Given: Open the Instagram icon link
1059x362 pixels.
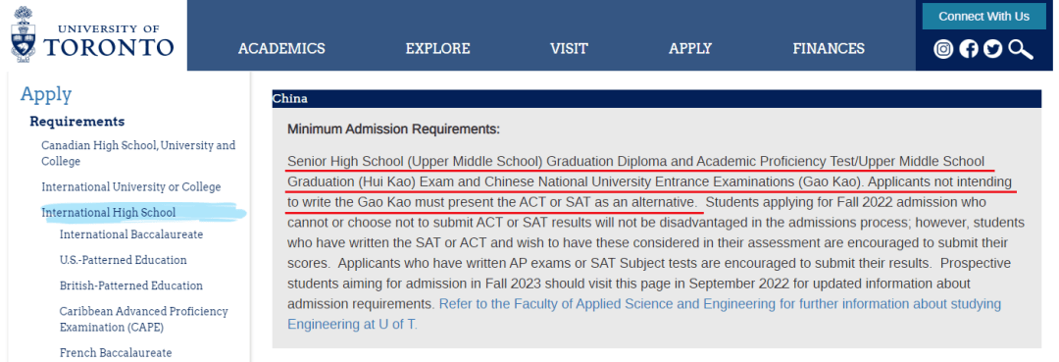Looking at the screenshot, I should point(943,49).
